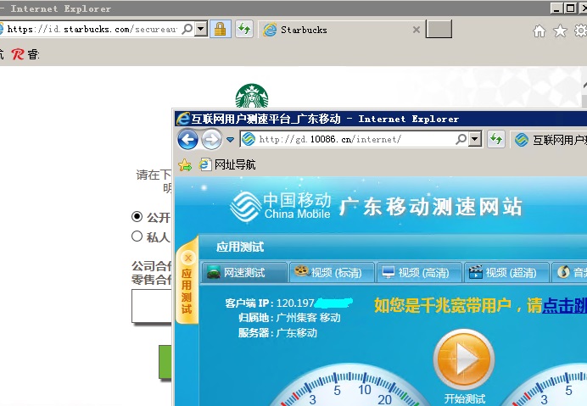Click add-to-favorites star with green arrow
587x406 pixels.
coord(185,164)
